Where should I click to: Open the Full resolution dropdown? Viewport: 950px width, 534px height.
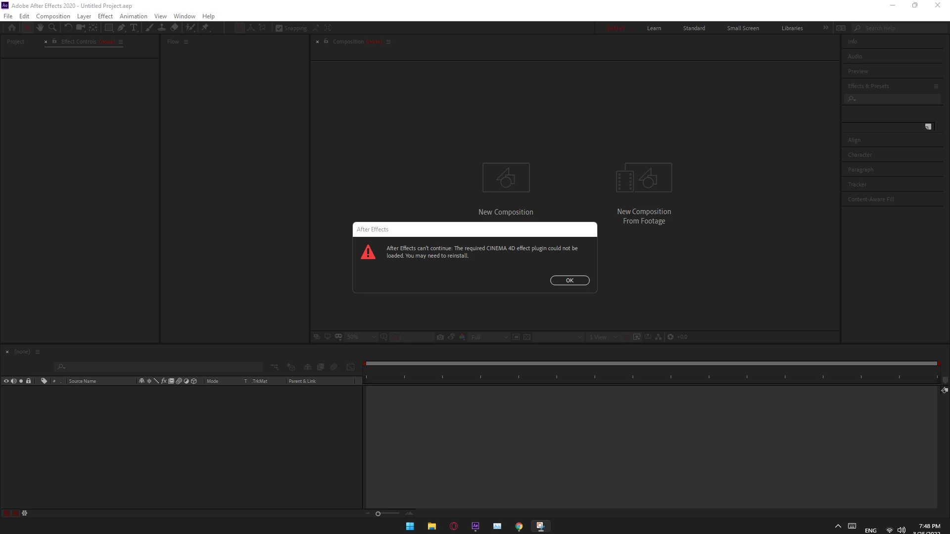[x=489, y=337]
